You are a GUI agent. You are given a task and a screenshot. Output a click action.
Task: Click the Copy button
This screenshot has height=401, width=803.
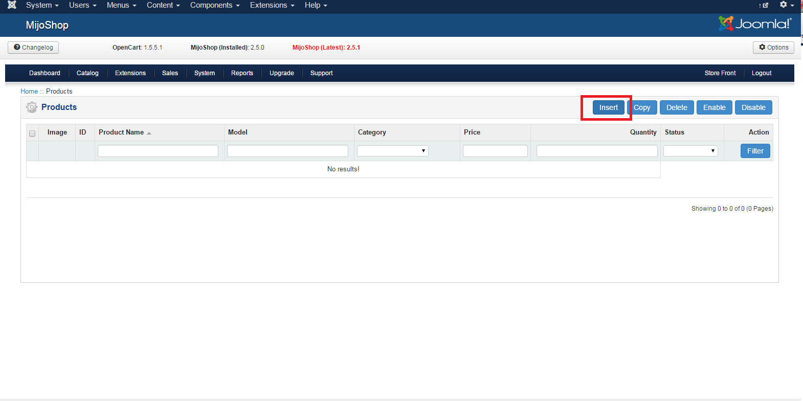click(x=642, y=107)
